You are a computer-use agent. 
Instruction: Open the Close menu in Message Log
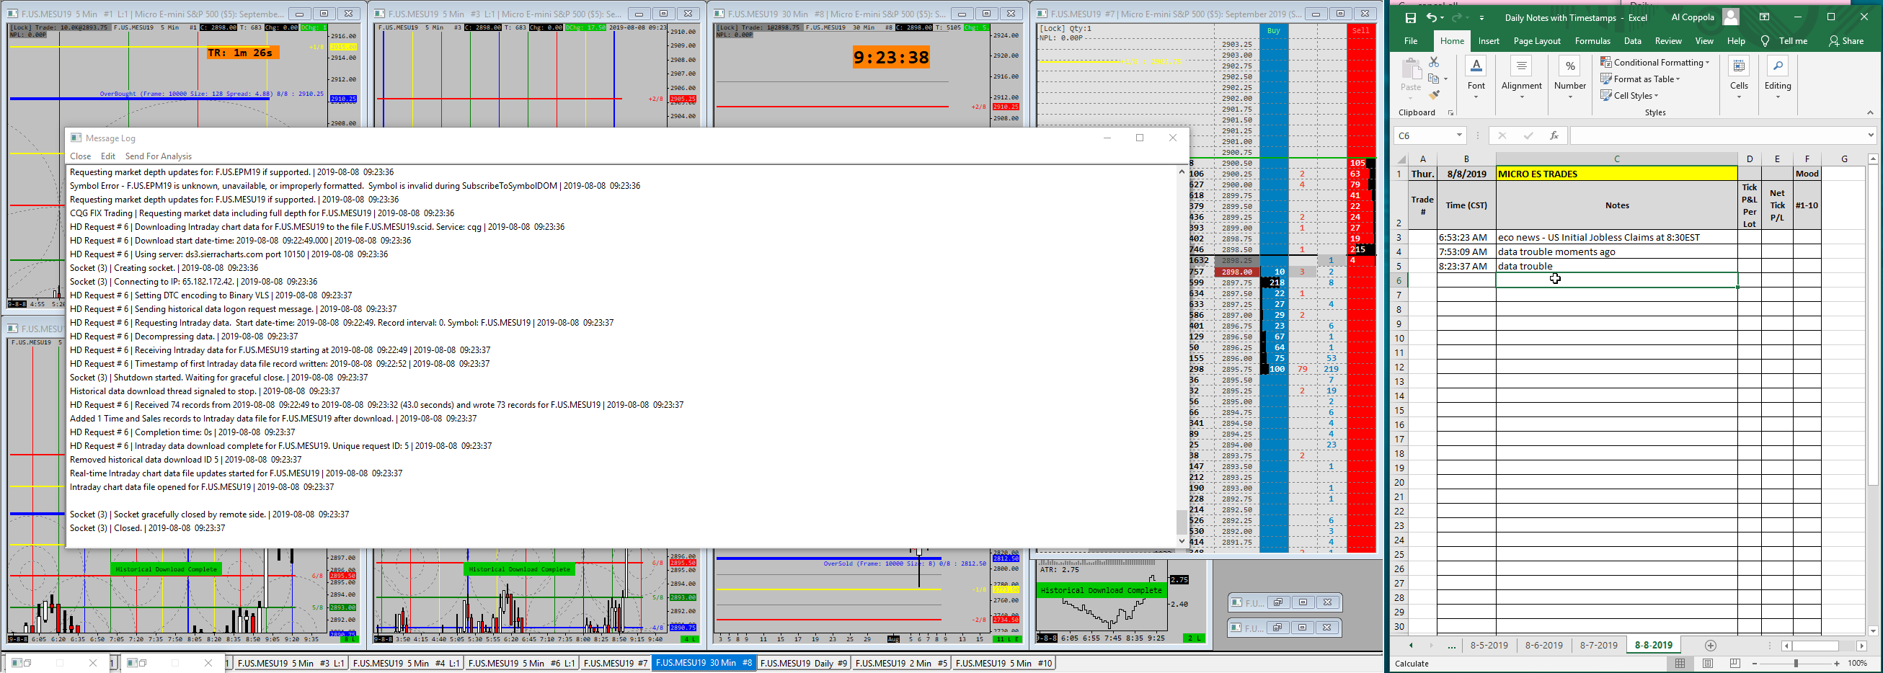[x=81, y=156]
